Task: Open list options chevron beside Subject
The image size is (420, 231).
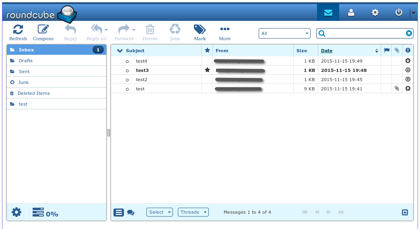Action: (120, 51)
